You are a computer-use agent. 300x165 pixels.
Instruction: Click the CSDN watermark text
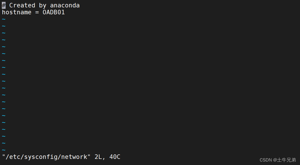click(266, 160)
